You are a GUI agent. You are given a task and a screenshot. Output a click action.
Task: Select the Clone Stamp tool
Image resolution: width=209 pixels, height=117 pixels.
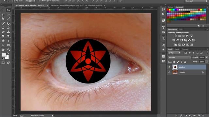3,28
